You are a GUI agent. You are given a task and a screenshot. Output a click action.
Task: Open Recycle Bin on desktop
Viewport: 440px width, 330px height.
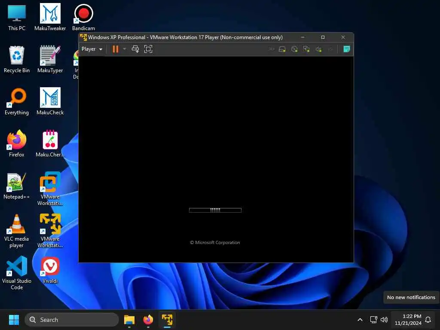tap(17, 59)
